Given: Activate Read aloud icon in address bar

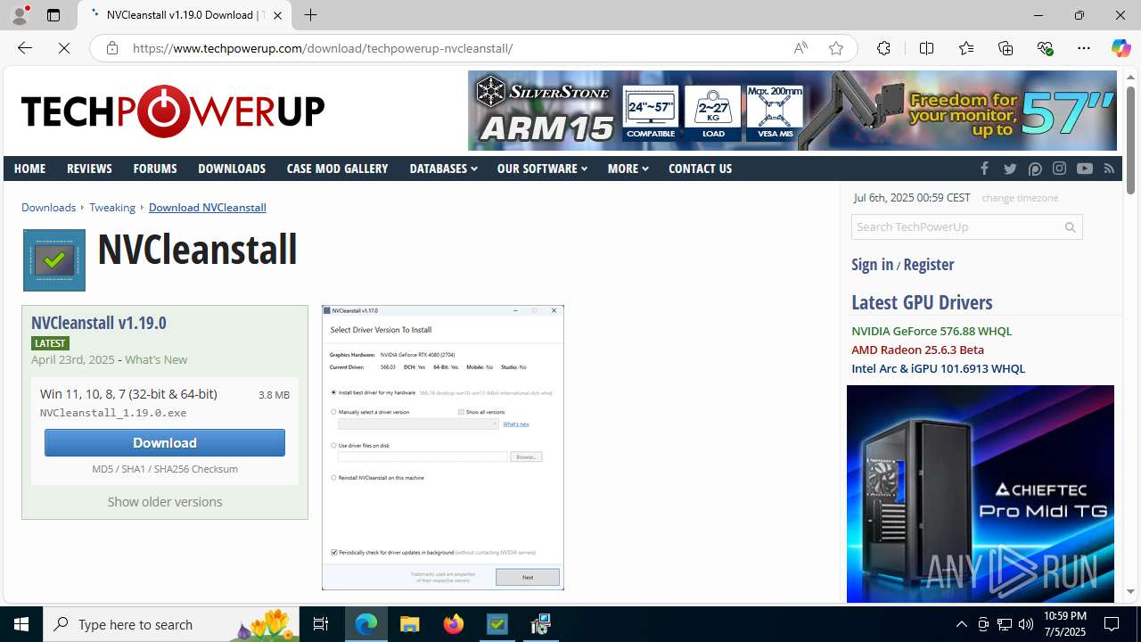Looking at the screenshot, I should click(x=800, y=48).
